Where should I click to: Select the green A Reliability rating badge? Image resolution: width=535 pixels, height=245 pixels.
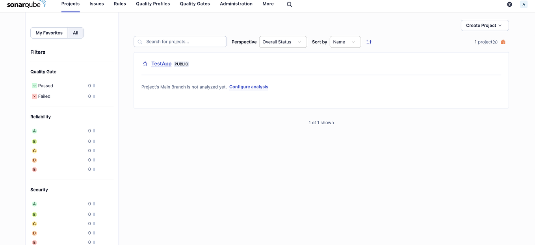pyautogui.click(x=34, y=131)
